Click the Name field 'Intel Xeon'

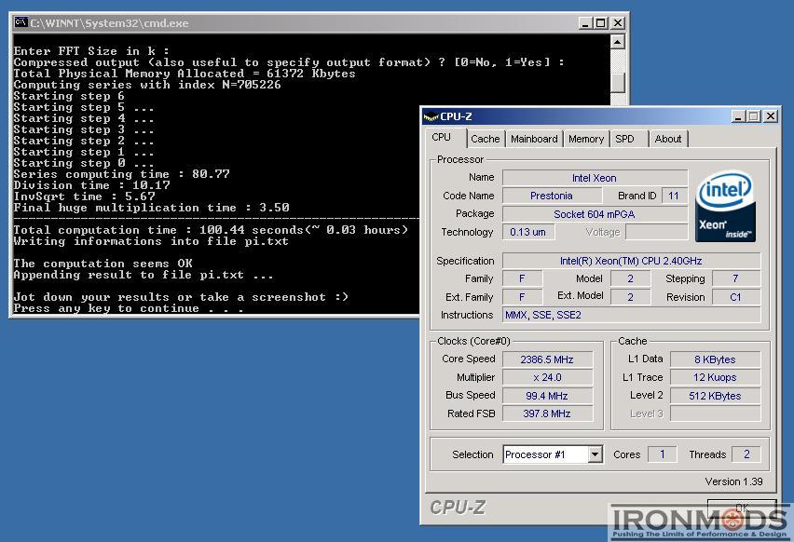pos(595,178)
